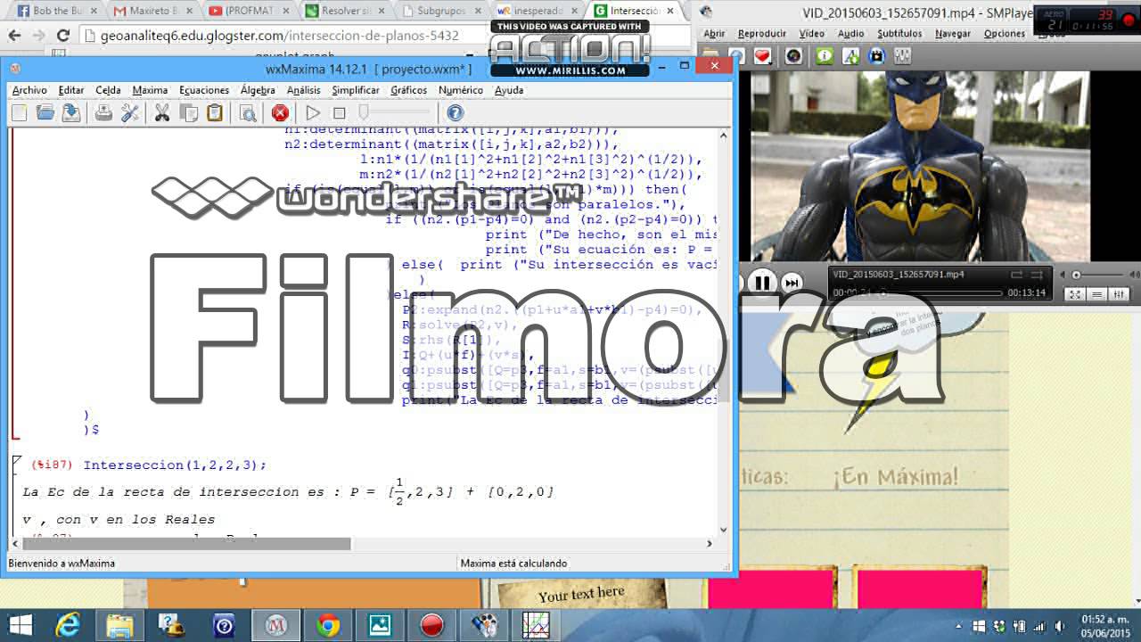Cut selection with the scissors icon
1141x642 pixels.
(162, 112)
